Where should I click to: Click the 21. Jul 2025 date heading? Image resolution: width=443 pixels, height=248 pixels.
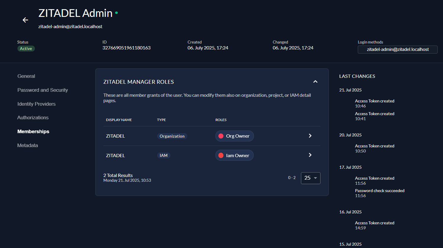[x=350, y=90]
